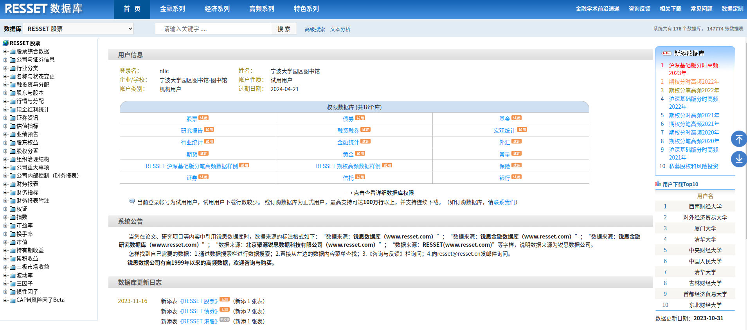Expand the 行业分类 tree node
This screenshot has width=747, height=330.
coord(5,68)
